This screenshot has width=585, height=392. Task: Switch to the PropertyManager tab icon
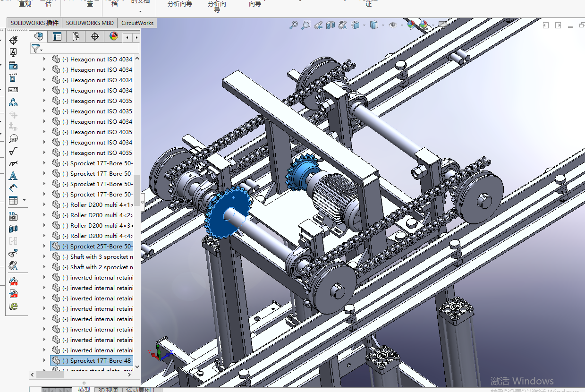tap(57, 36)
